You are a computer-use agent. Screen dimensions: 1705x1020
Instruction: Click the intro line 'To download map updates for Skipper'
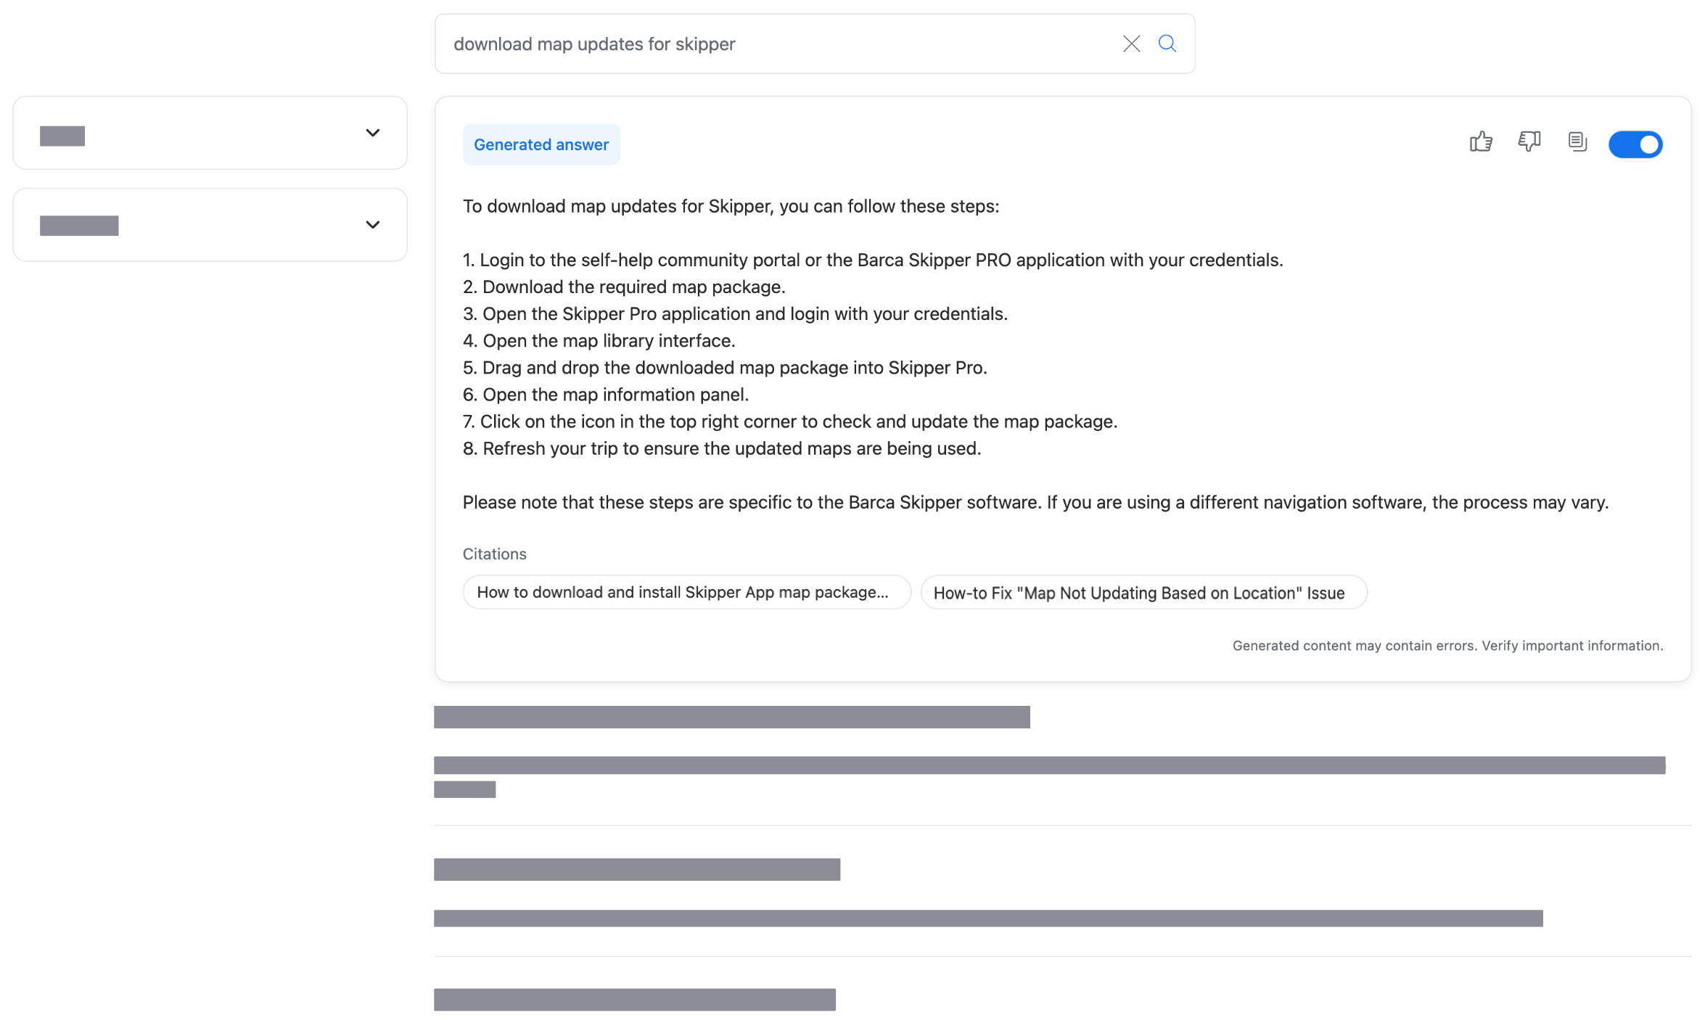[731, 206]
